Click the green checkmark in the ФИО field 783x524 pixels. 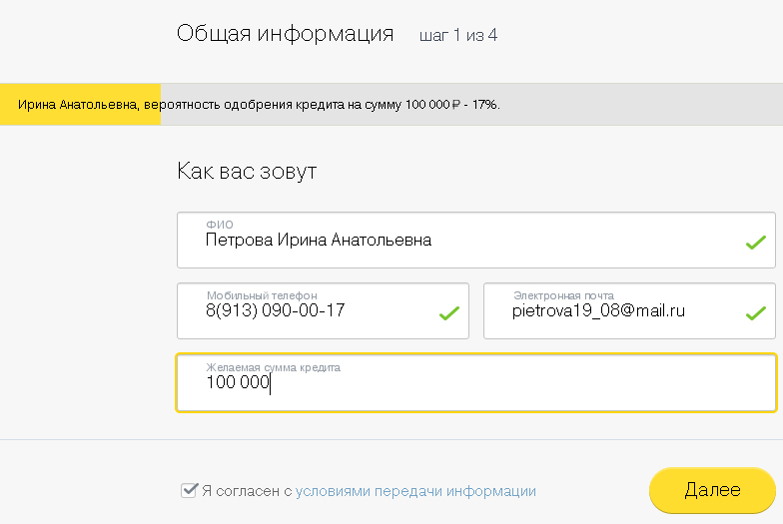coord(755,242)
